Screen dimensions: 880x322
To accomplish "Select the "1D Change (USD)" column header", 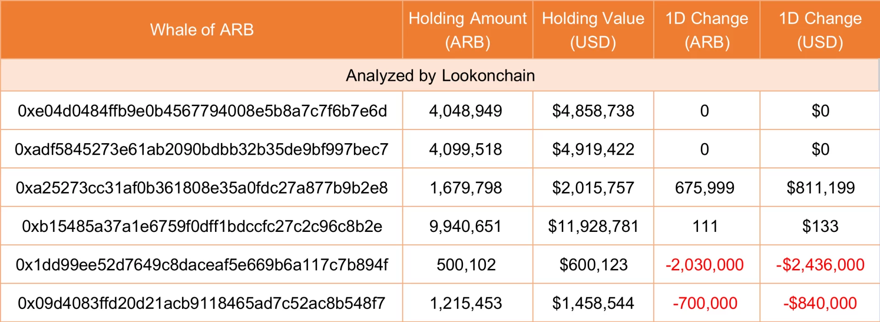I will coord(820,30).
